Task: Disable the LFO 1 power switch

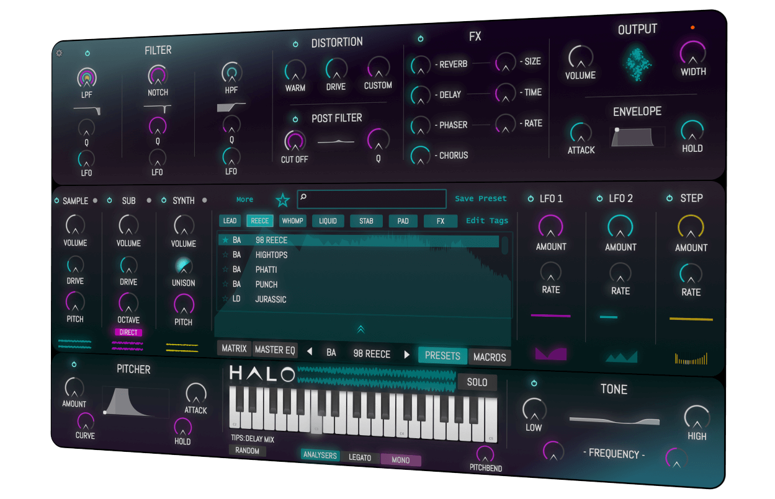Action: tap(531, 198)
